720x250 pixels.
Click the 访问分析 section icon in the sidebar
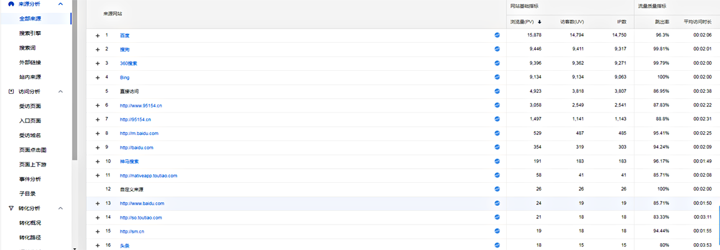click(x=11, y=91)
